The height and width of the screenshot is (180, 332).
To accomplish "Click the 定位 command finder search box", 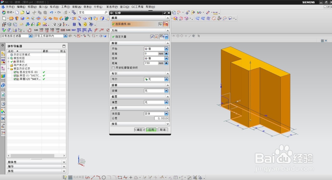I will [93, 13].
